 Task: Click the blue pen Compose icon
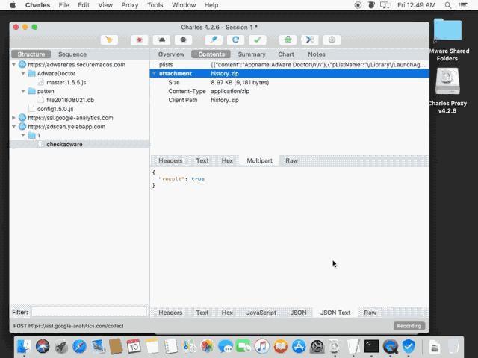point(214,40)
